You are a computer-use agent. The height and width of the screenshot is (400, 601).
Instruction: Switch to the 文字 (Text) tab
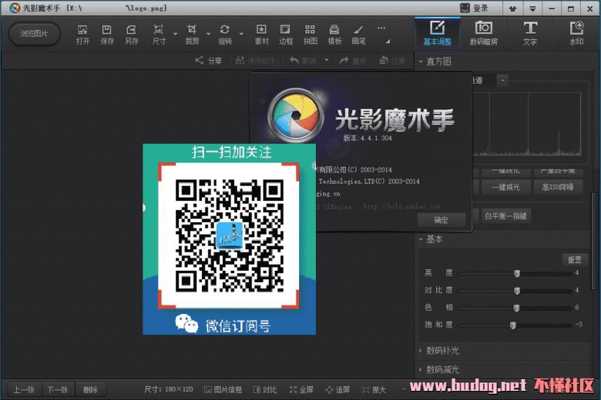(530, 33)
